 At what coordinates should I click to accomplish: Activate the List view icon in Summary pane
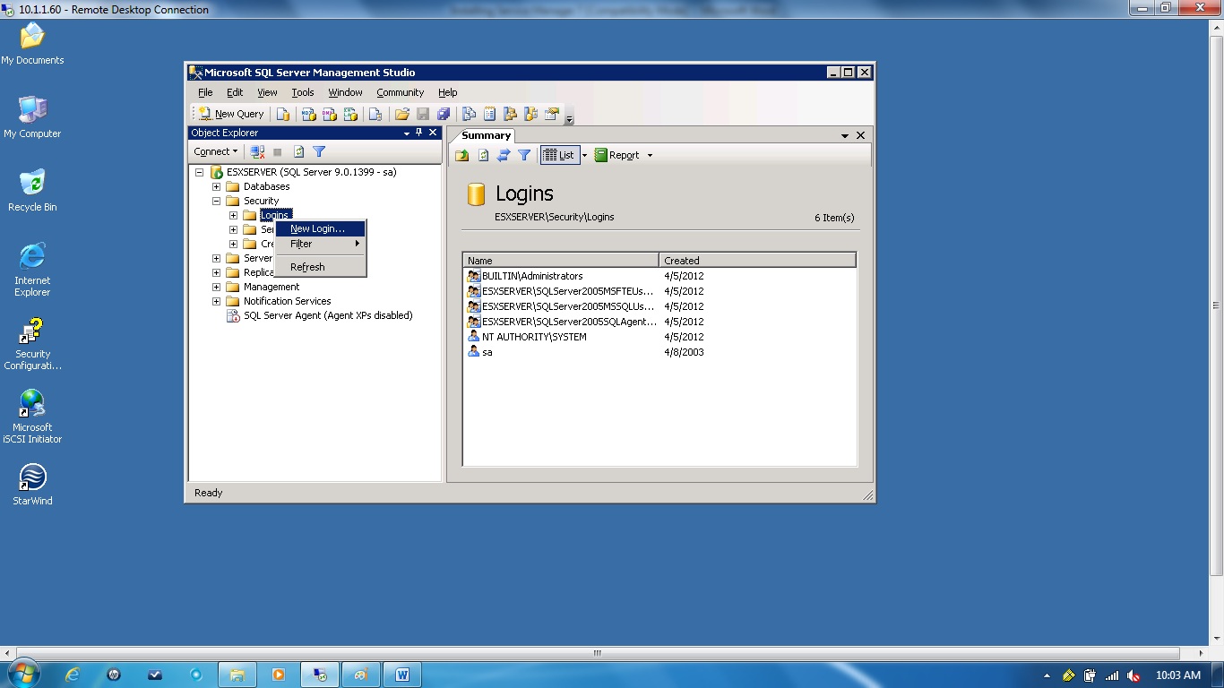[560, 154]
